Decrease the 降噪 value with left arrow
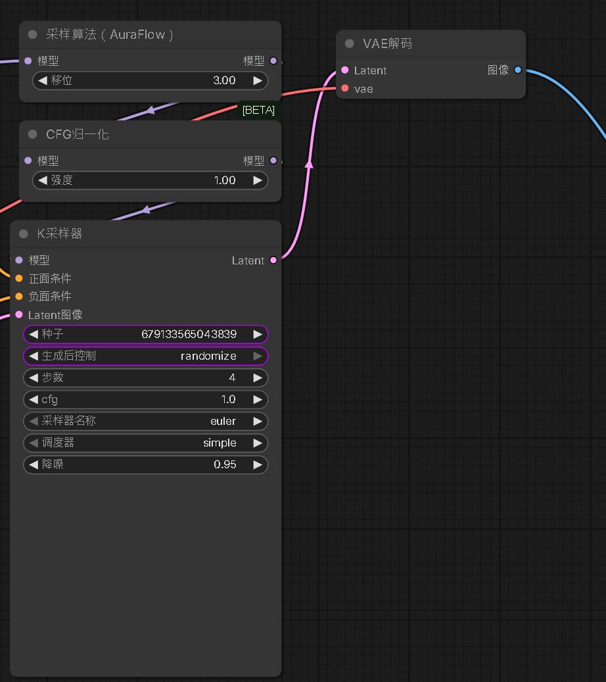606x682 pixels. click(34, 464)
